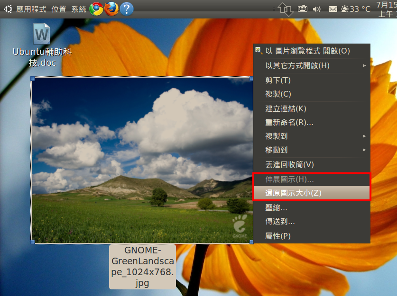The image size is (397, 296).
Task: Launch Firefox from top panel
Action: point(111,9)
